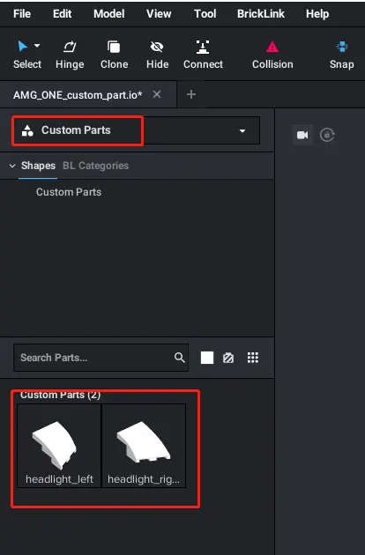Switch to the Shapes tab
This screenshot has width=365, height=555.
pos(38,166)
